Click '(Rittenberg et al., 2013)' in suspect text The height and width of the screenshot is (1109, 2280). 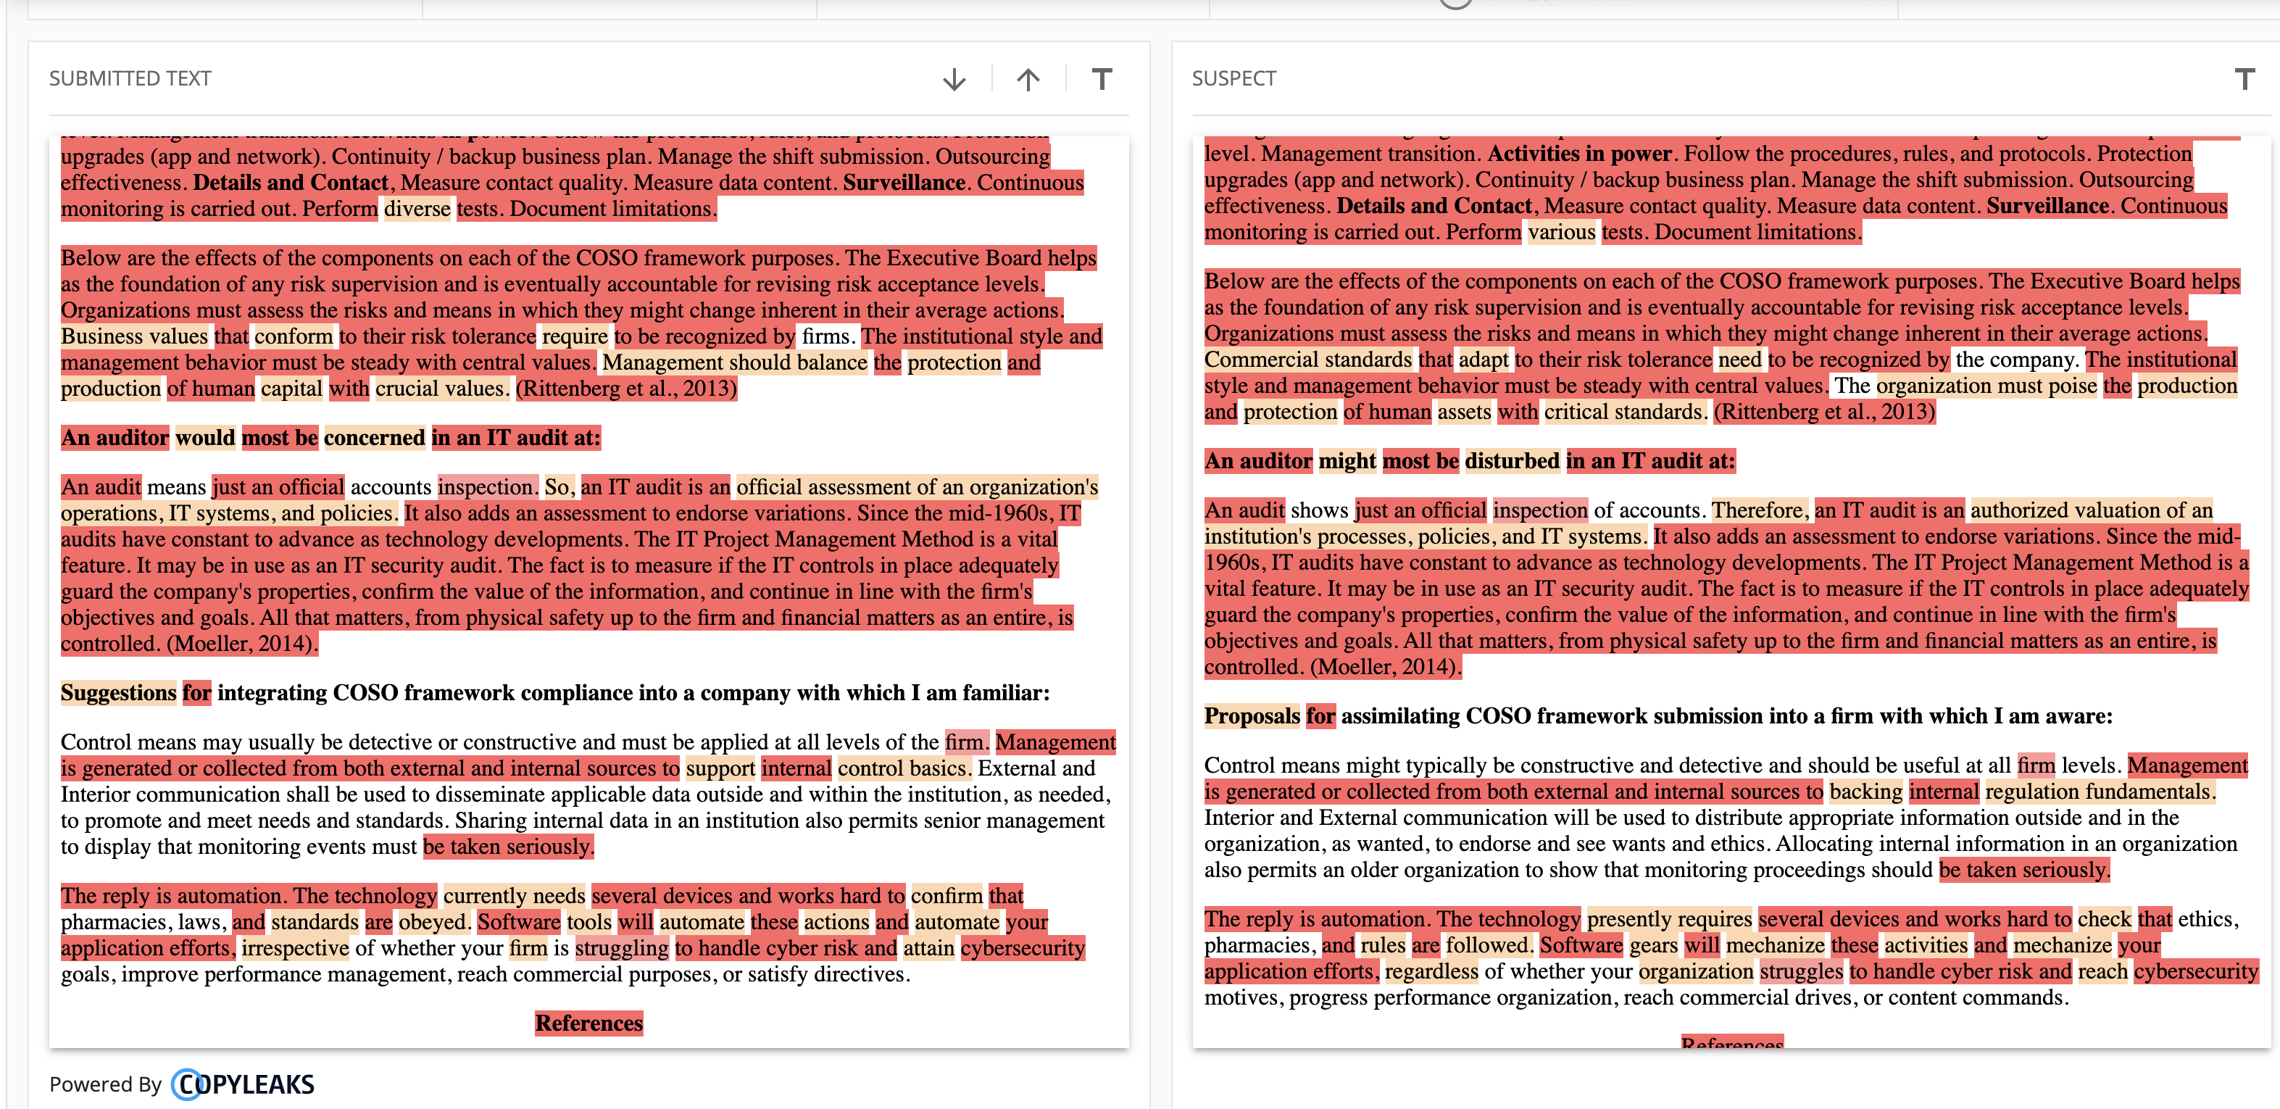1824,412
